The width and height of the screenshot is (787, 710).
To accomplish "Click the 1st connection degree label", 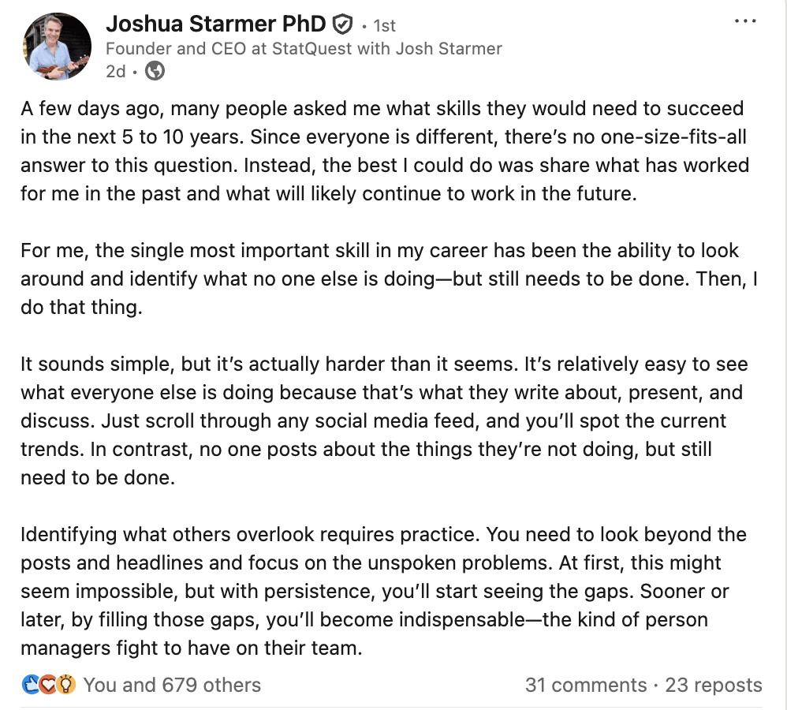I will coord(385,25).
